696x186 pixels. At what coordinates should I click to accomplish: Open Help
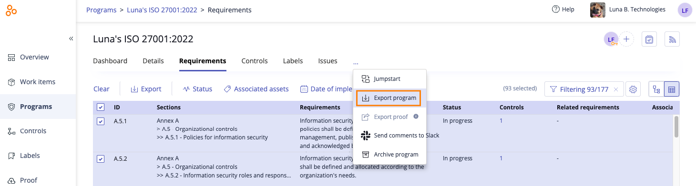pyautogui.click(x=563, y=10)
